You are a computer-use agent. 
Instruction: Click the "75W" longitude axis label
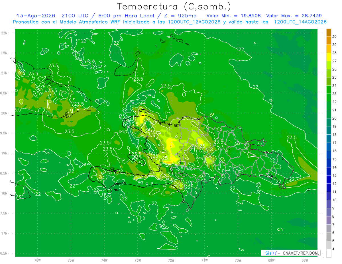pyautogui.click(x=71, y=260)
